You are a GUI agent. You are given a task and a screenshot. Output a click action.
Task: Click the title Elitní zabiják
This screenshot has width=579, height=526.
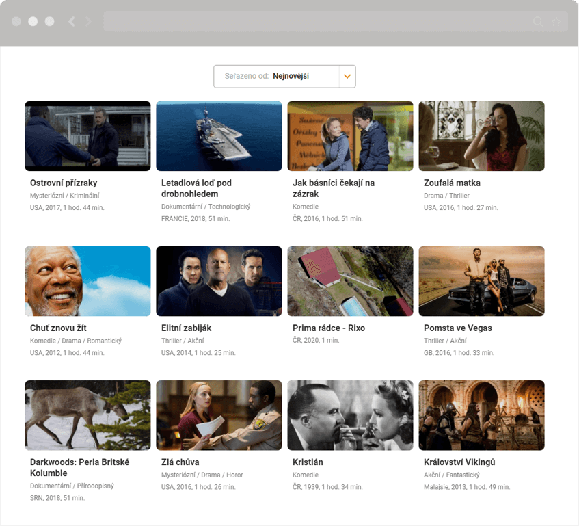(186, 328)
